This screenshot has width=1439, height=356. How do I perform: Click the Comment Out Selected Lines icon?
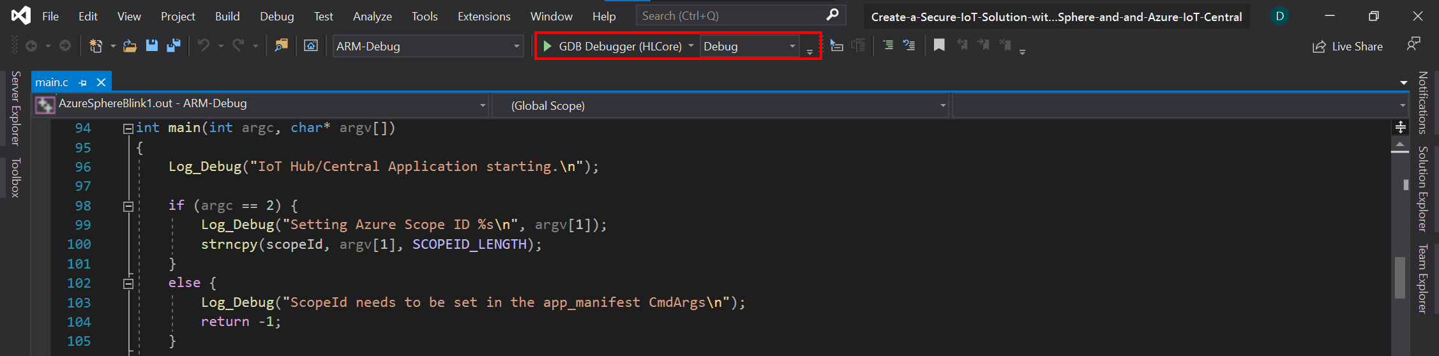click(x=909, y=45)
